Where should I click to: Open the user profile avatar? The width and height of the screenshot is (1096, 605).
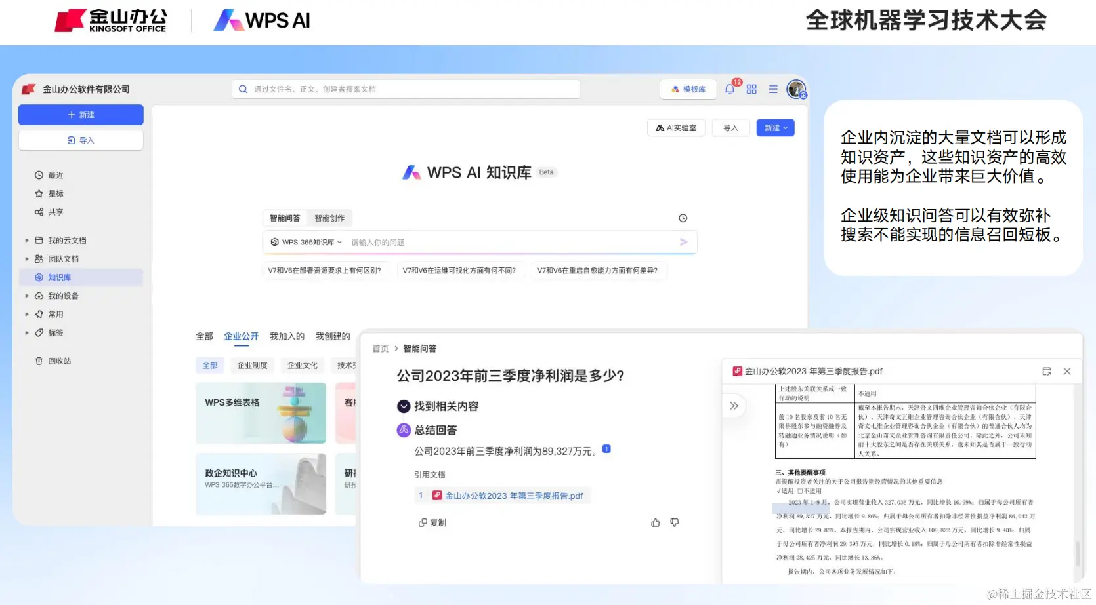point(796,89)
